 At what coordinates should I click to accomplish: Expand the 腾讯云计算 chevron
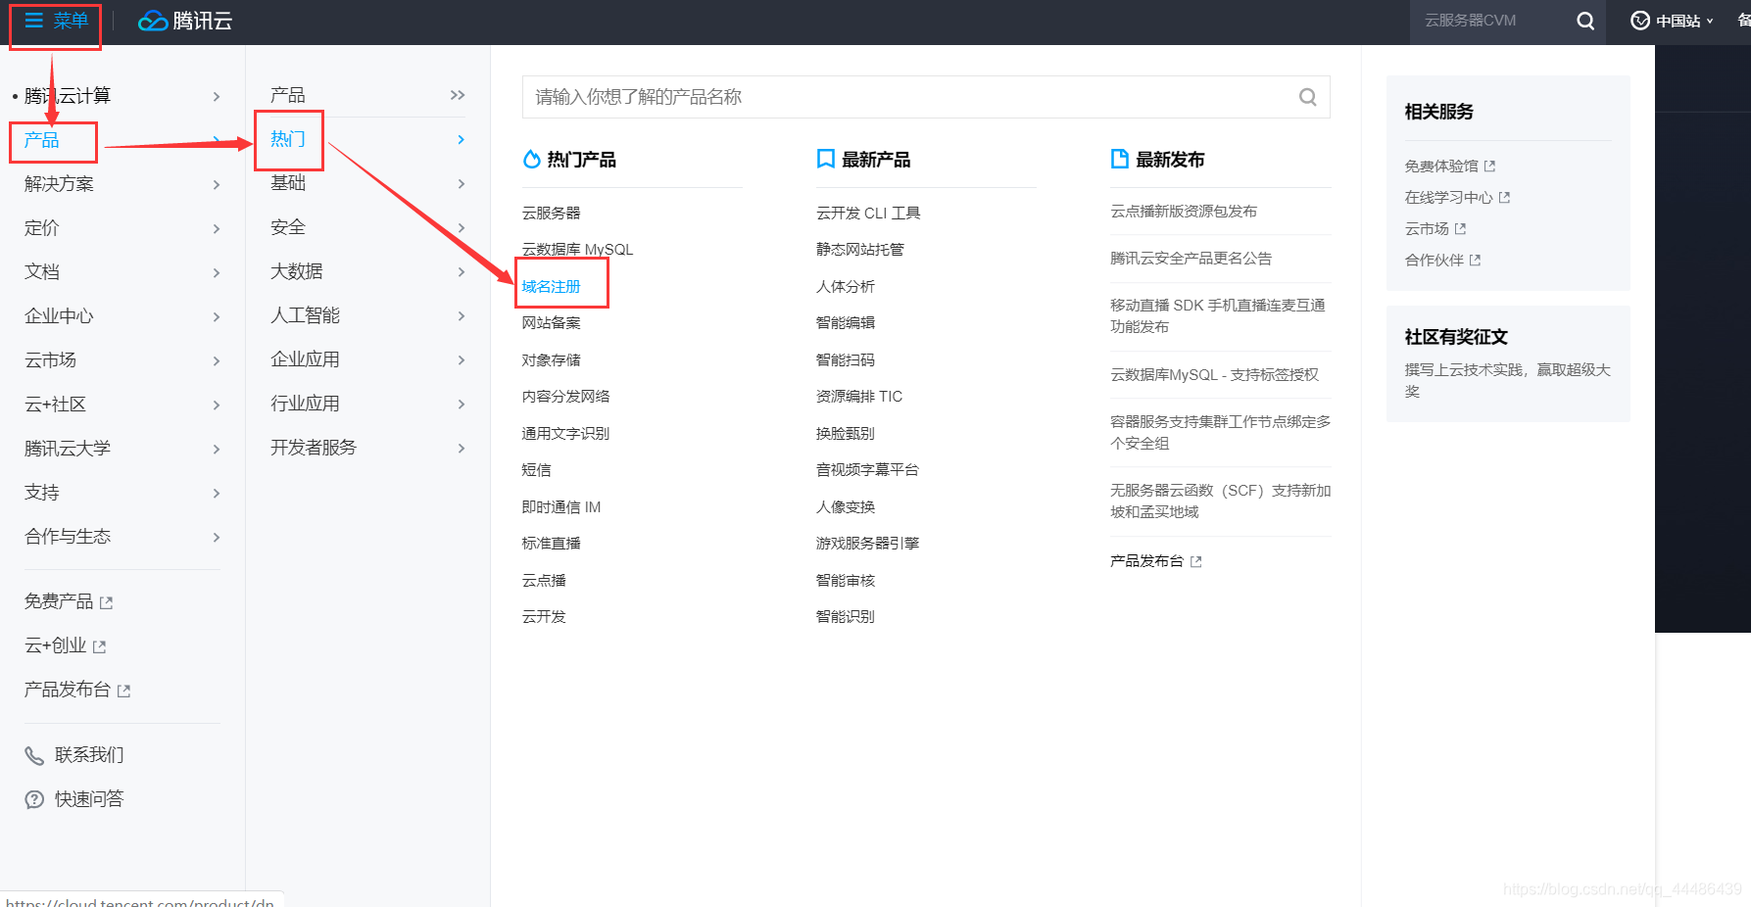pos(217,97)
